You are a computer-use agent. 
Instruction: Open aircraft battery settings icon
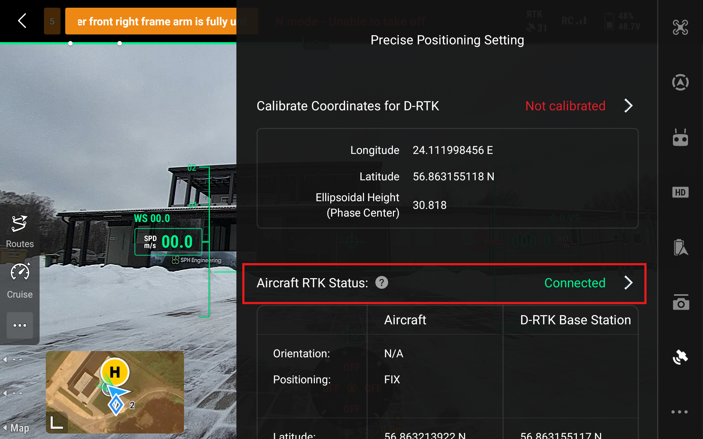pyautogui.click(x=680, y=247)
